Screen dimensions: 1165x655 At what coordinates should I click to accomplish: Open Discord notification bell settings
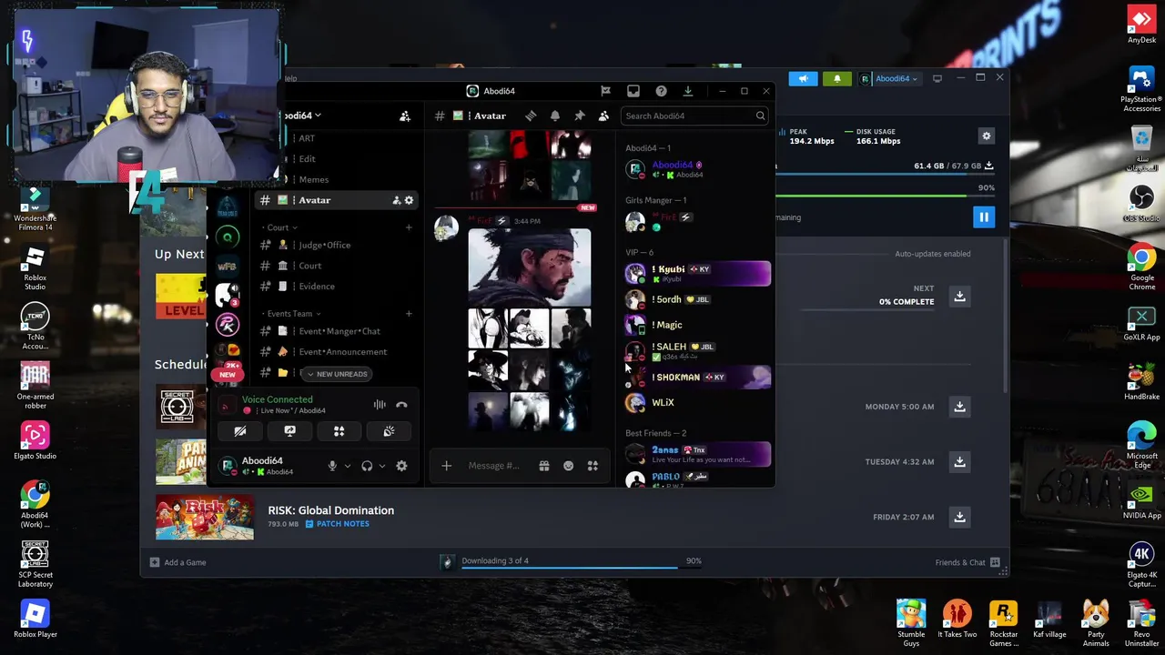(554, 116)
